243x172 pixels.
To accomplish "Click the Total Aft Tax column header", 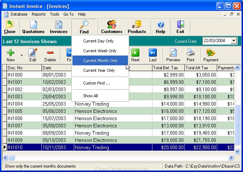I will pos(201,68).
